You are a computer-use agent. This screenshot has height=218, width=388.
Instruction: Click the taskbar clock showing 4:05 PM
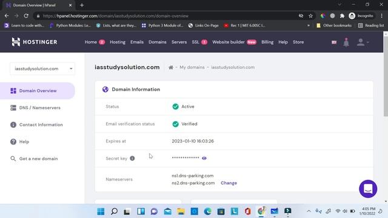coord(368,211)
